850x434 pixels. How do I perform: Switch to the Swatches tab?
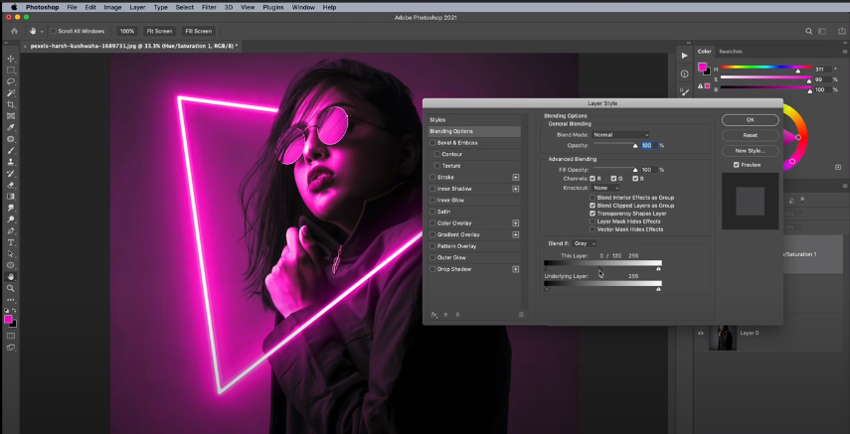coord(731,52)
